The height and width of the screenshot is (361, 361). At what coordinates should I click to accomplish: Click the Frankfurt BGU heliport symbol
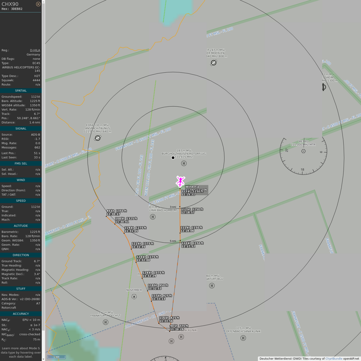coord(212,286)
